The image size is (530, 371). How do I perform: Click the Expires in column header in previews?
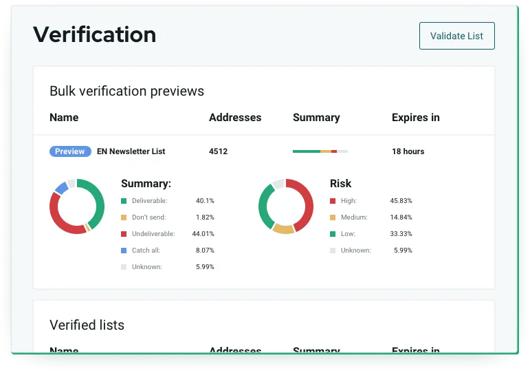point(416,118)
